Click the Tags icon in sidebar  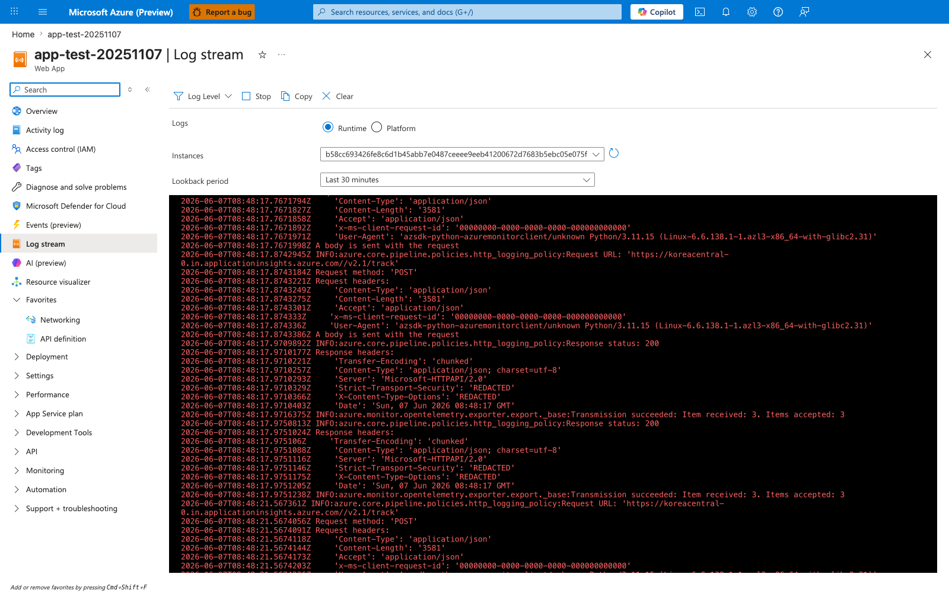pyautogui.click(x=17, y=168)
